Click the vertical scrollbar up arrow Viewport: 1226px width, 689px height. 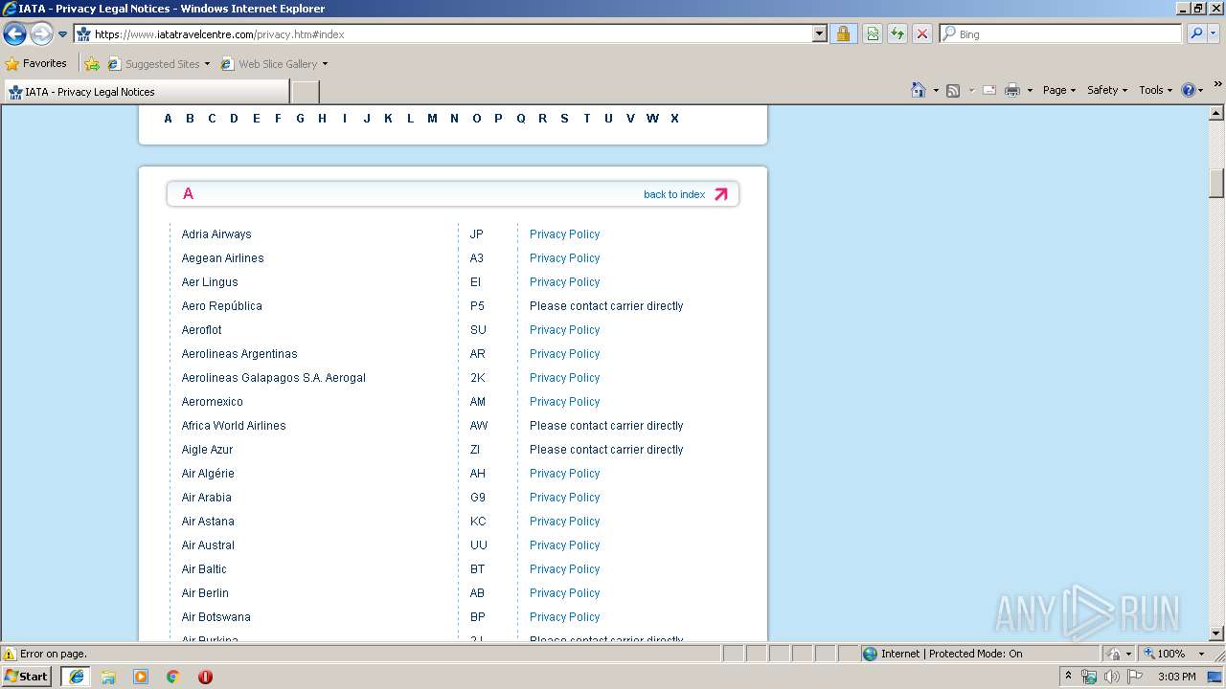point(1216,113)
